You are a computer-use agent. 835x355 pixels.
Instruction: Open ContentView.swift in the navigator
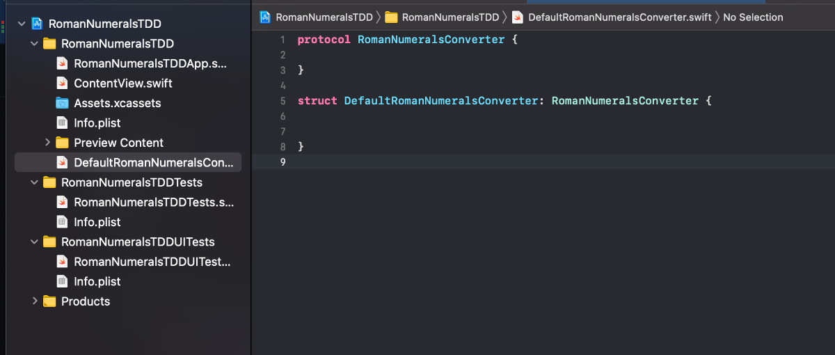(123, 84)
